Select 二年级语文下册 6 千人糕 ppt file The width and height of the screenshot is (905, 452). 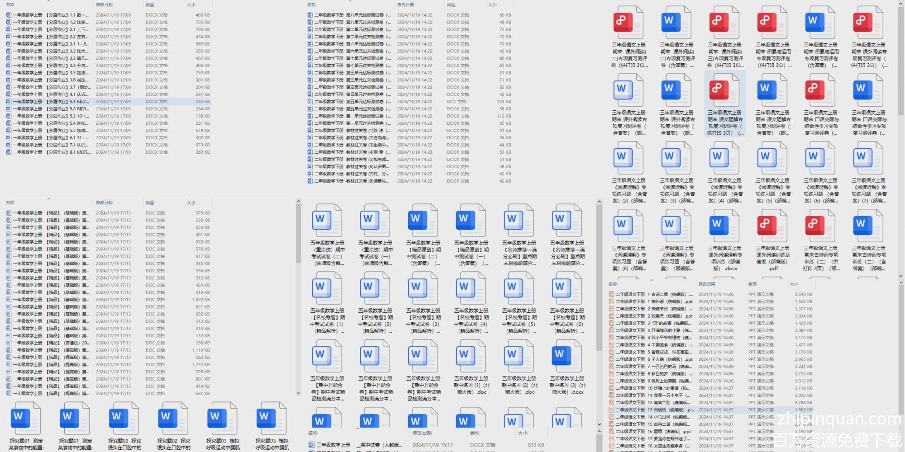click(652, 359)
